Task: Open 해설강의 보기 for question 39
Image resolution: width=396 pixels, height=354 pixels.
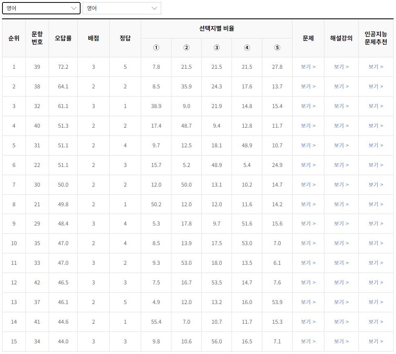Action: (x=342, y=67)
